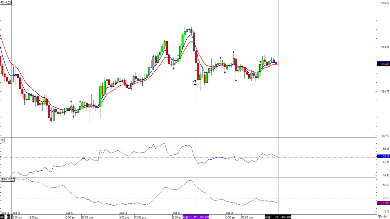Click the 108.972 price axis value

[384, 136]
